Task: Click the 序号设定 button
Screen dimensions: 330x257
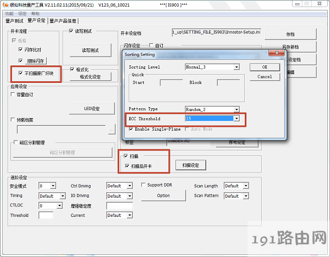Action: [x=237, y=143]
